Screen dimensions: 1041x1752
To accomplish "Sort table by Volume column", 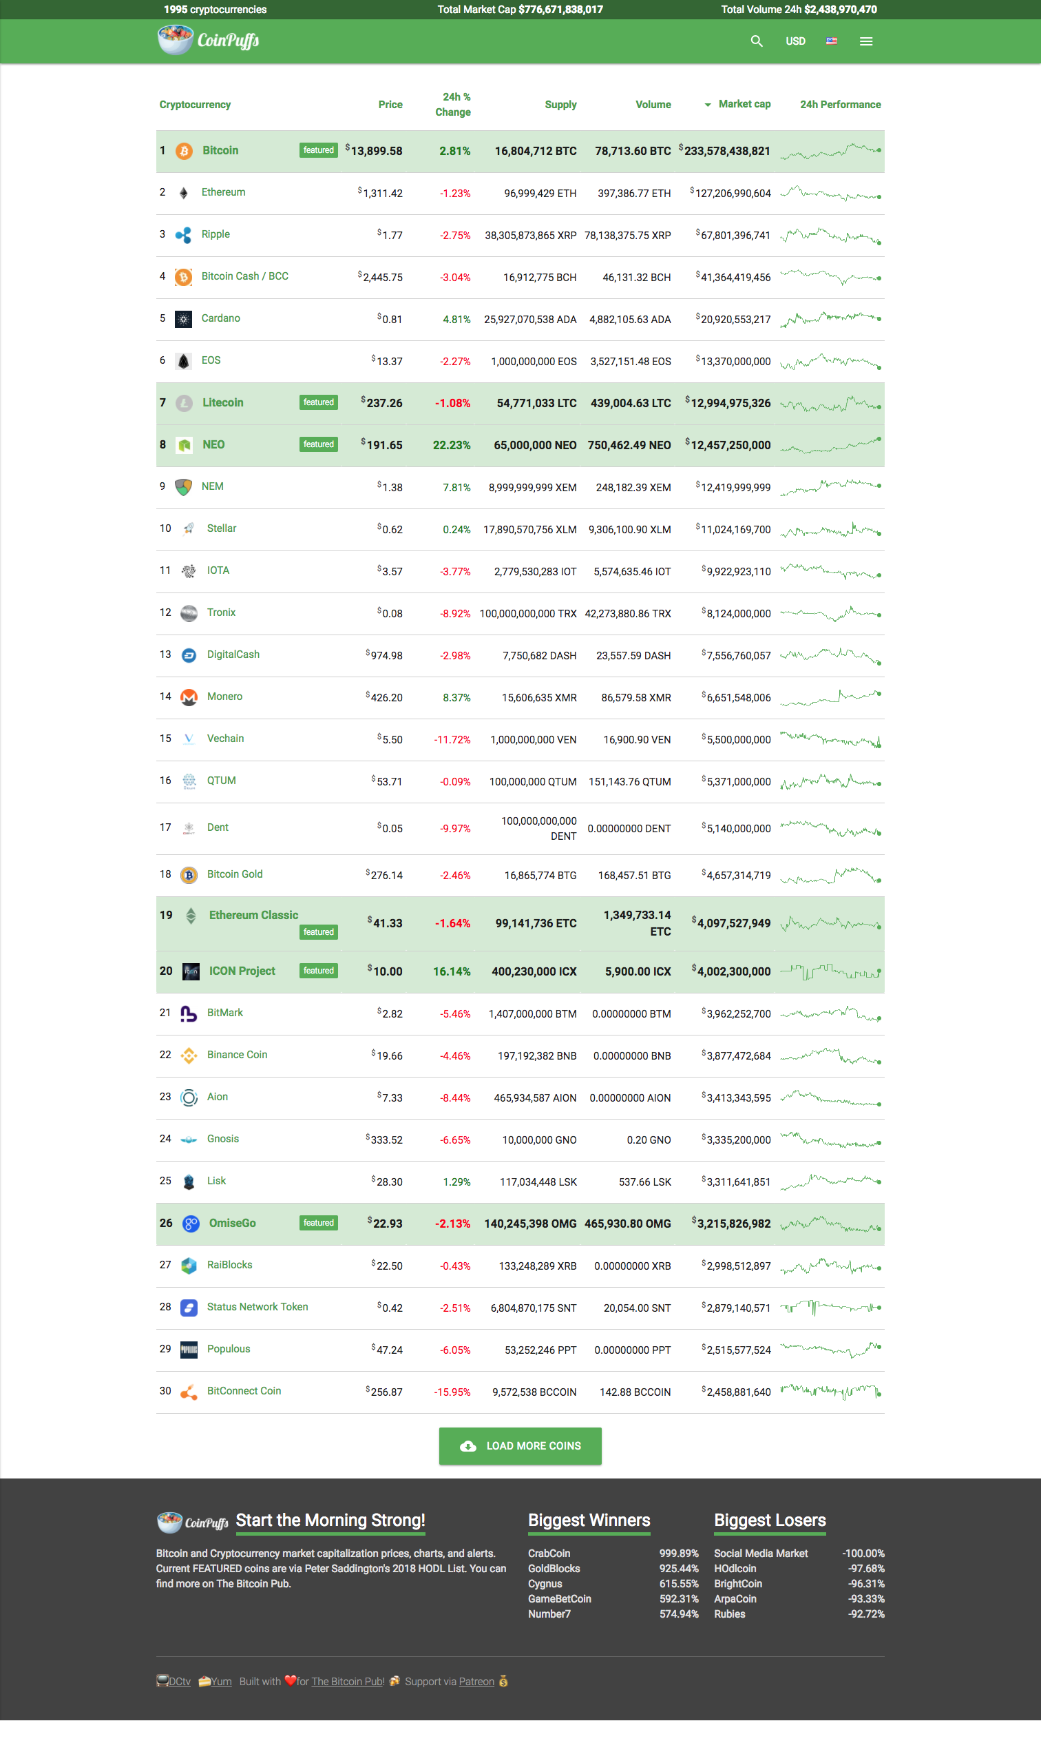I will click(x=653, y=105).
